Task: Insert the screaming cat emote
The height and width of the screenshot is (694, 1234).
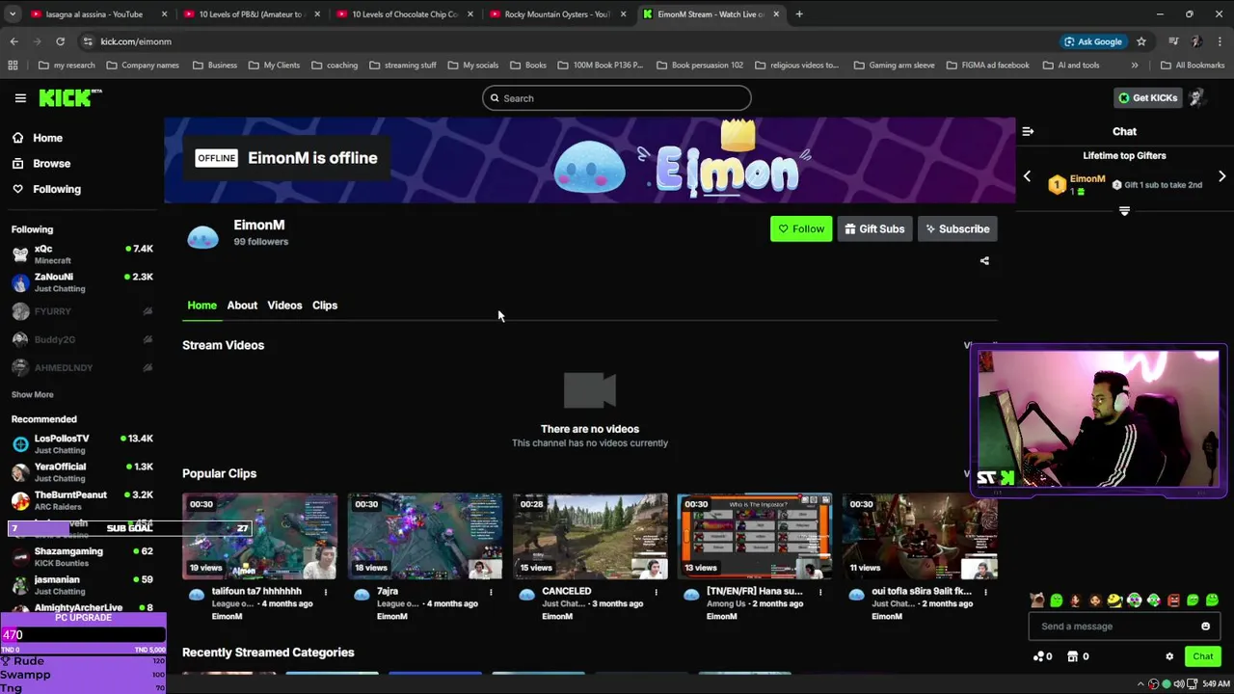Action: (x=1037, y=600)
